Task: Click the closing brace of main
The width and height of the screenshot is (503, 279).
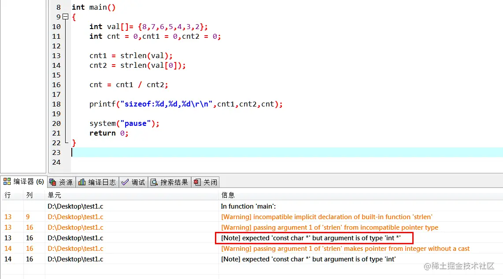Action: 74,143
